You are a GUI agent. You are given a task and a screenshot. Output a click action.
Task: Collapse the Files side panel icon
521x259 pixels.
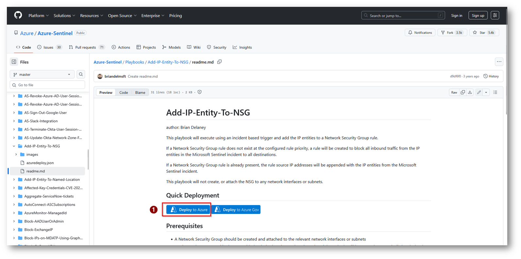click(x=14, y=62)
